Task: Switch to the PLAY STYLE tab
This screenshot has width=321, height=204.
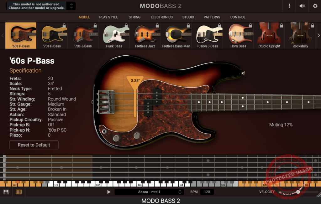Action: pos(108,17)
